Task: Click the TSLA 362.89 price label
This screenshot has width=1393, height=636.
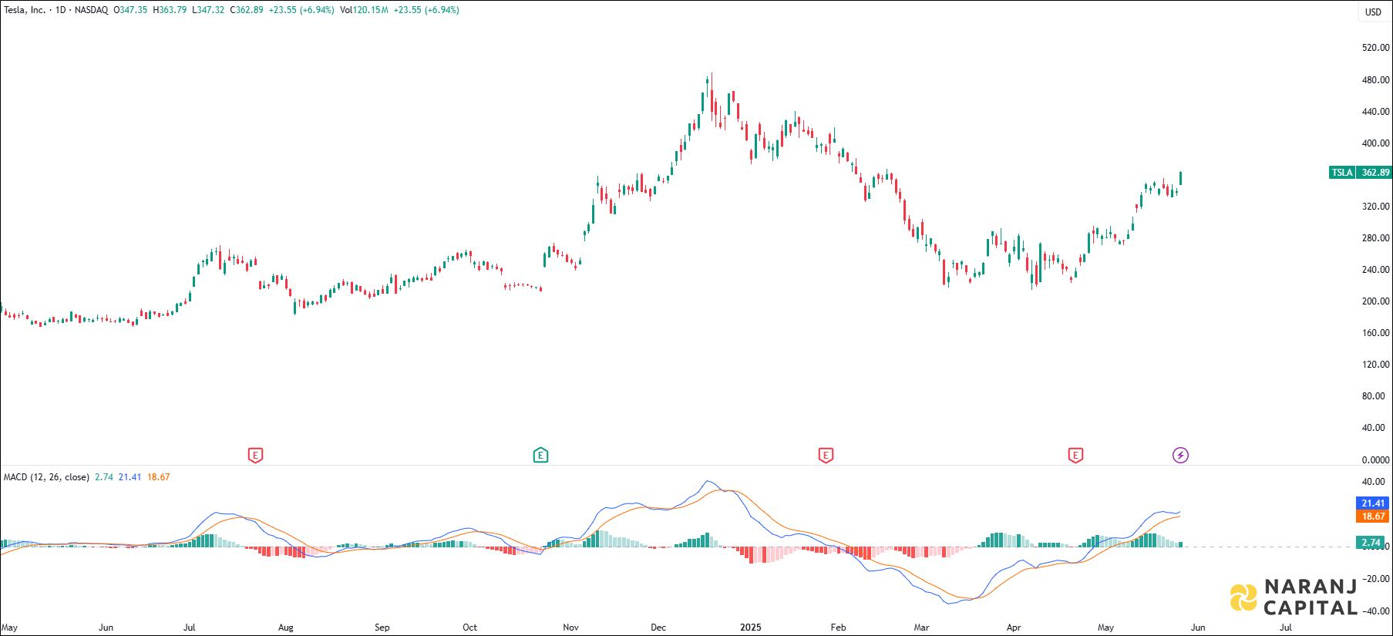Action: [1361, 173]
